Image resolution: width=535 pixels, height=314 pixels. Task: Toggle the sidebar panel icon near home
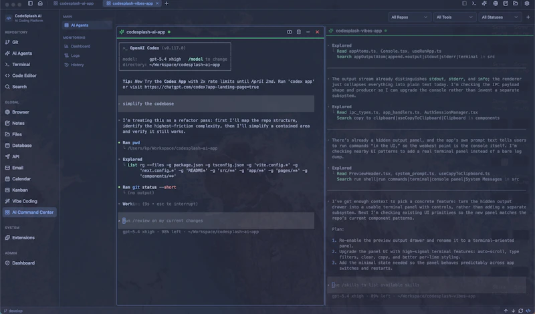(30, 3)
